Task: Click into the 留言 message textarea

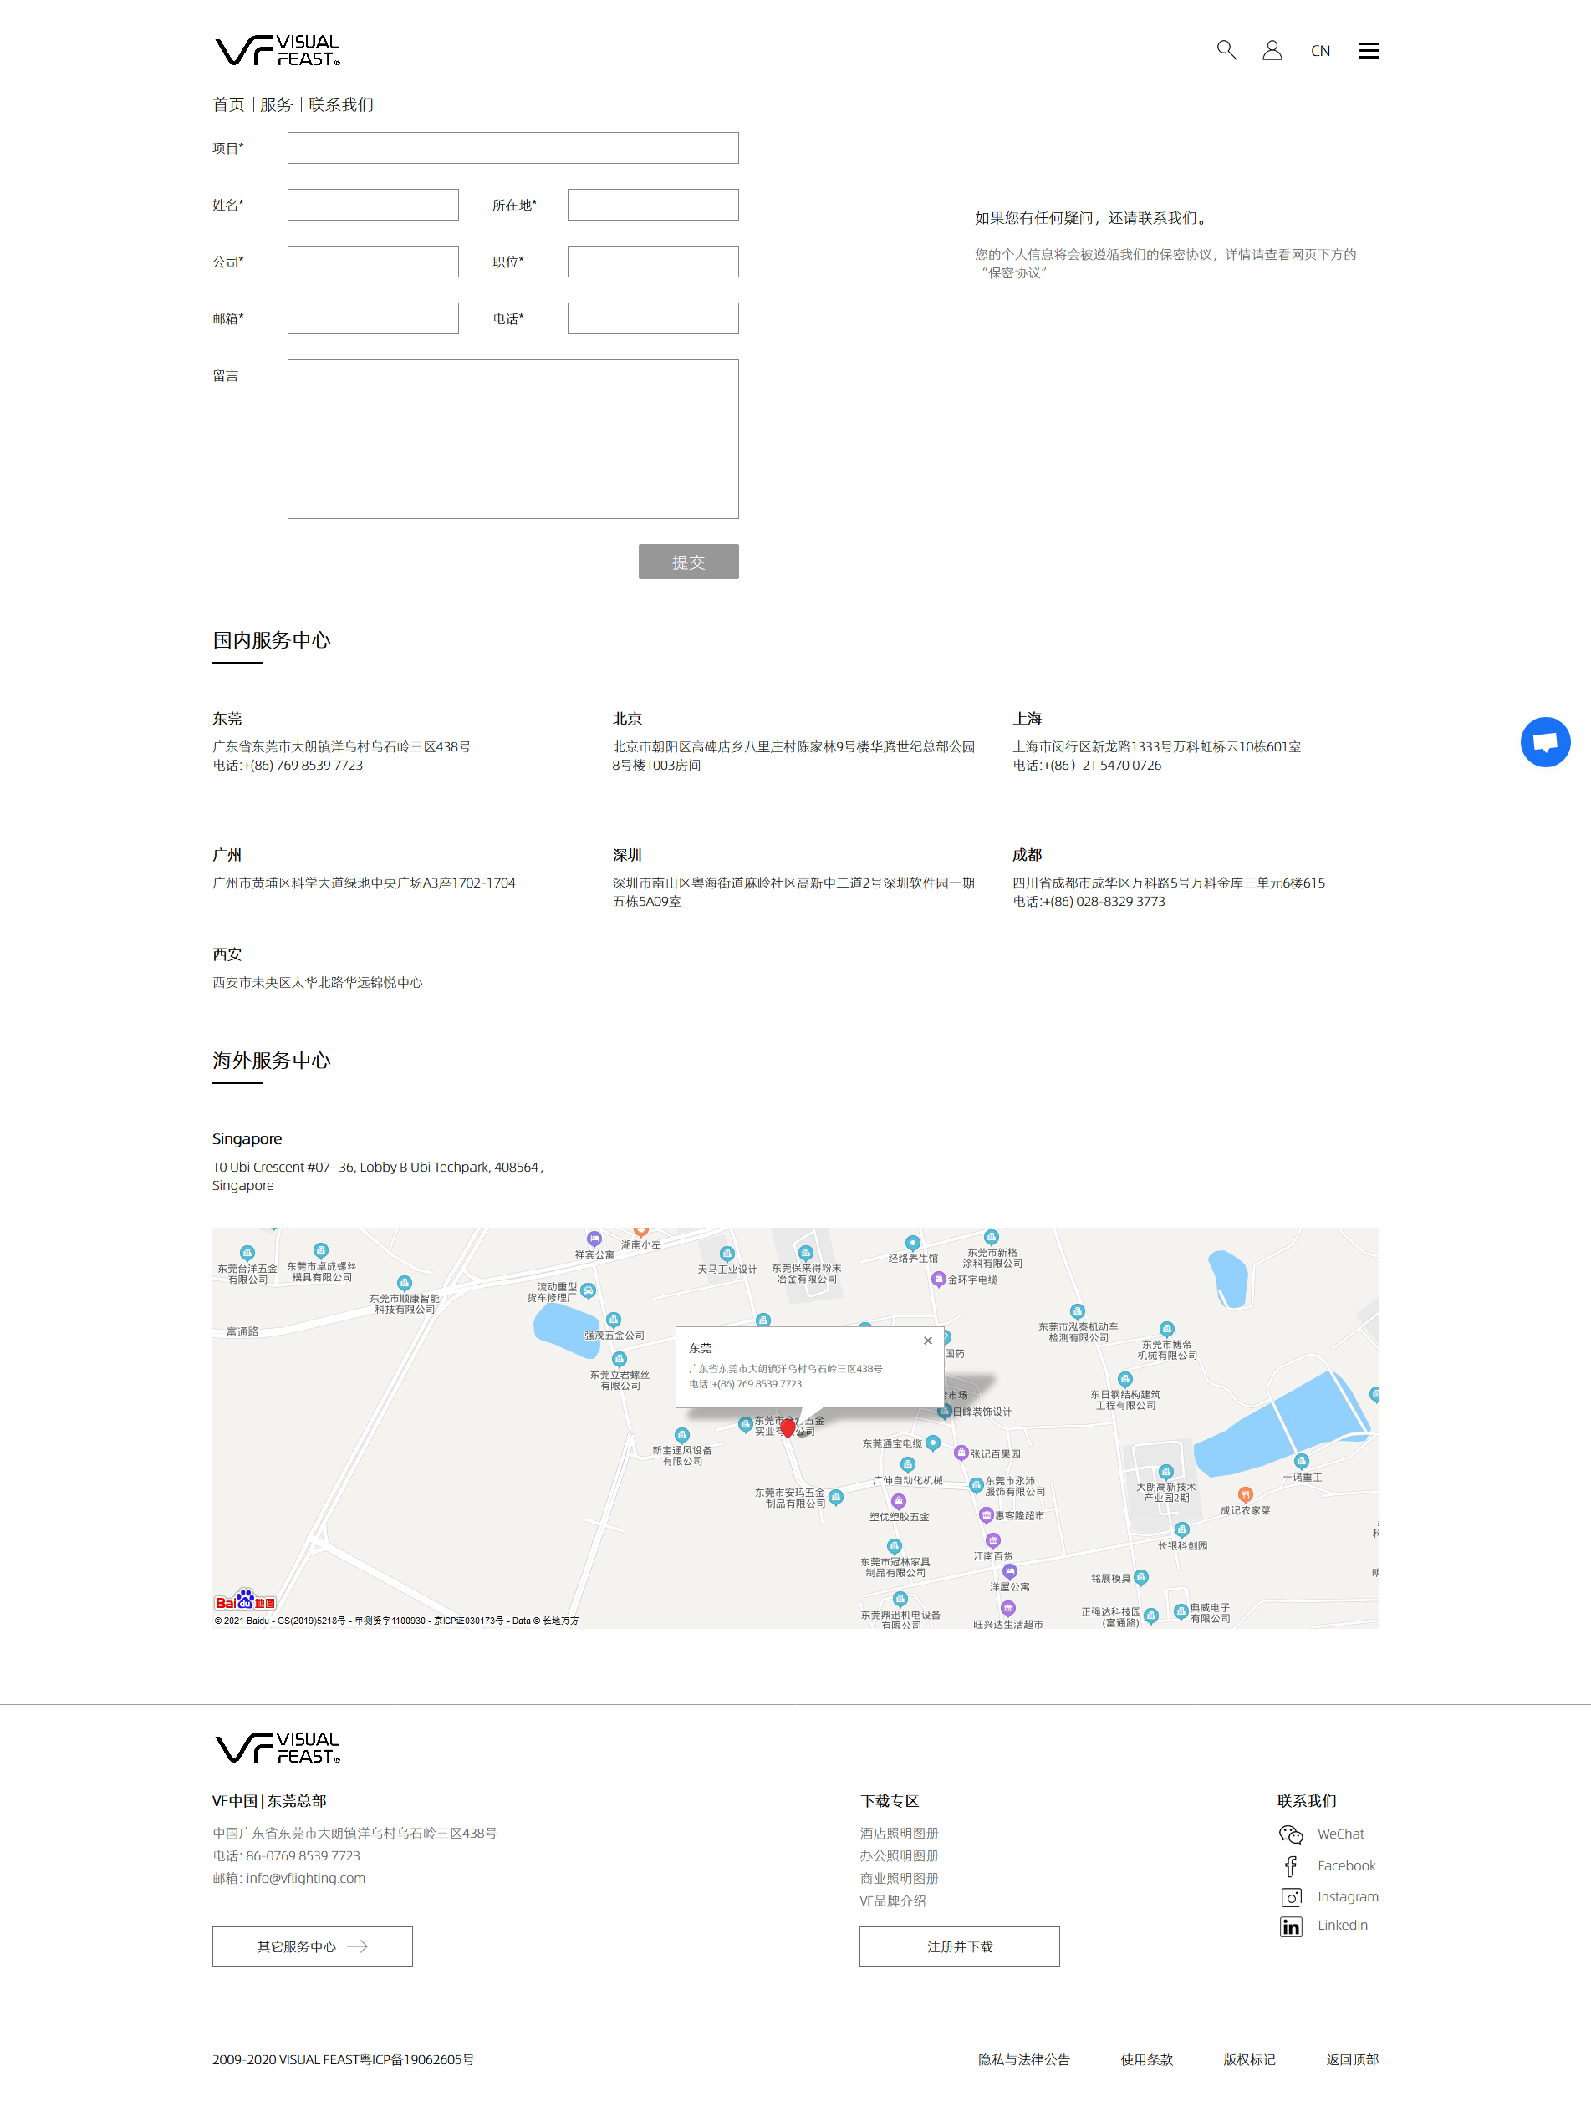Action: point(512,440)
